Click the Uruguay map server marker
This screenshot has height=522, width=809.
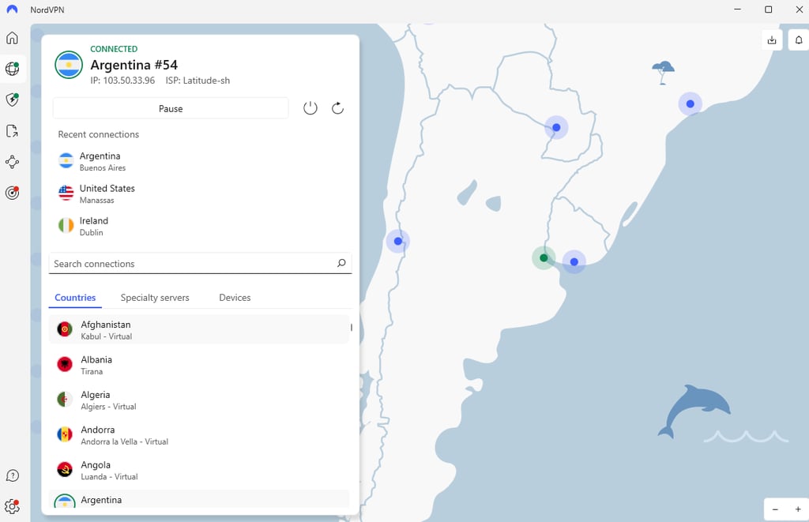[x=574, y=262]
